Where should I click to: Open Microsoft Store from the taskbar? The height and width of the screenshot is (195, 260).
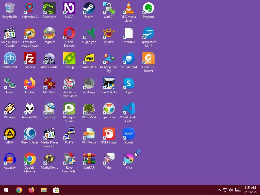coord(56,190)
